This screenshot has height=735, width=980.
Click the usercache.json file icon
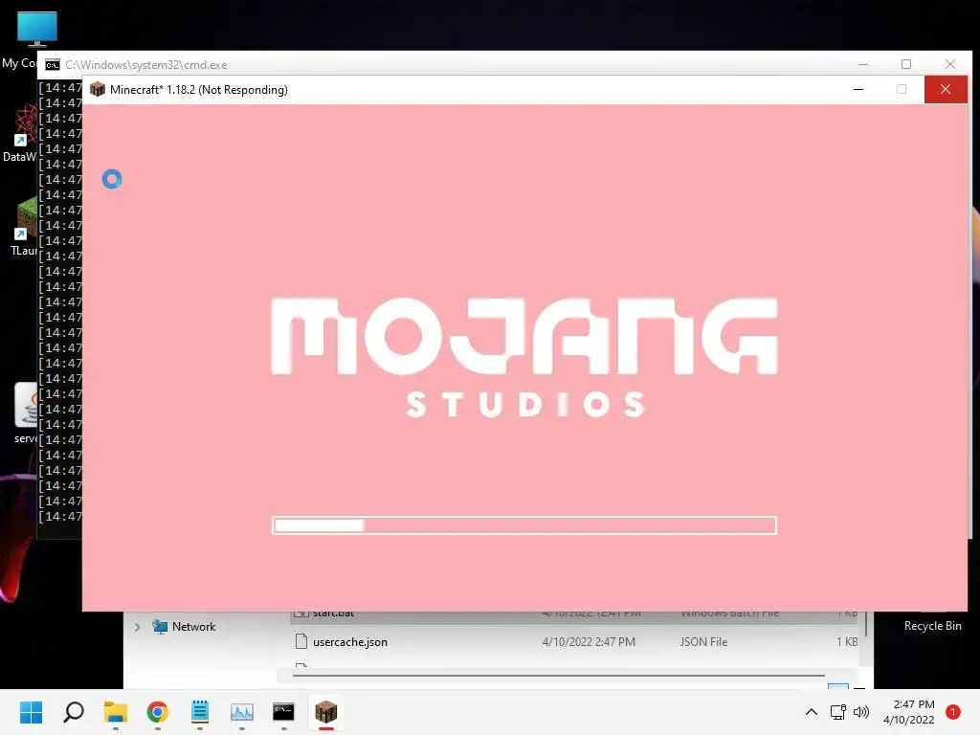click(301, 641)
